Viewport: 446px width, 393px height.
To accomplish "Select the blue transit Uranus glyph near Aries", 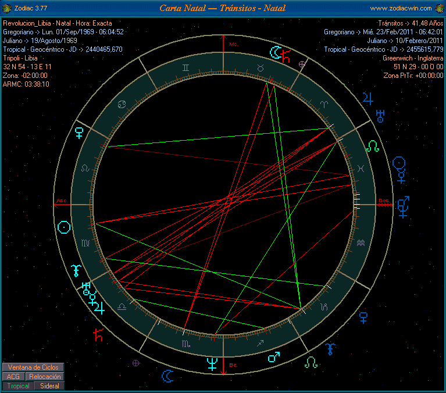I will (380, 116).
